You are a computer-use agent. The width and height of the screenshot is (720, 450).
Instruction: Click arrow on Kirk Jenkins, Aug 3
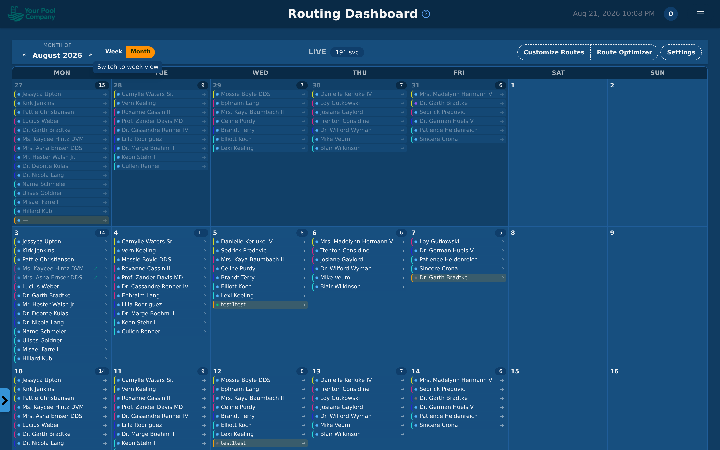point(105,251)
